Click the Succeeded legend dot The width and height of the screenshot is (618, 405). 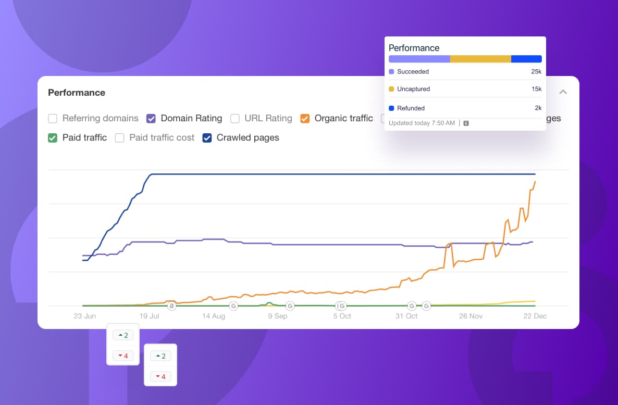392,72
